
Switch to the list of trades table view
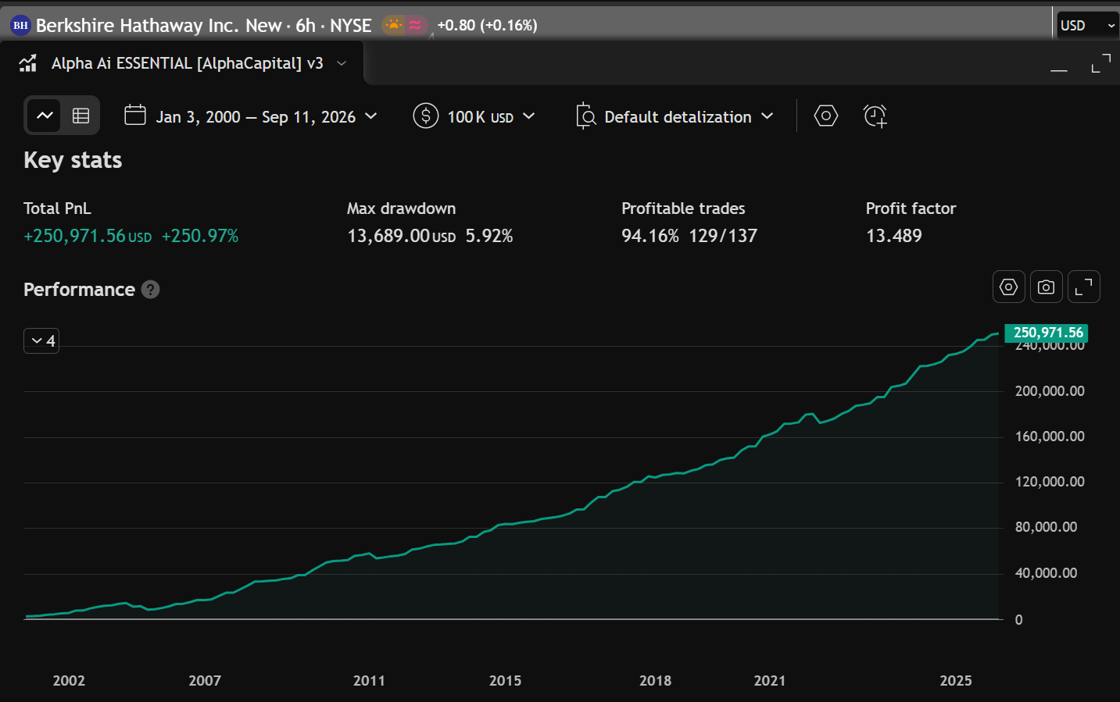(81, 116)
